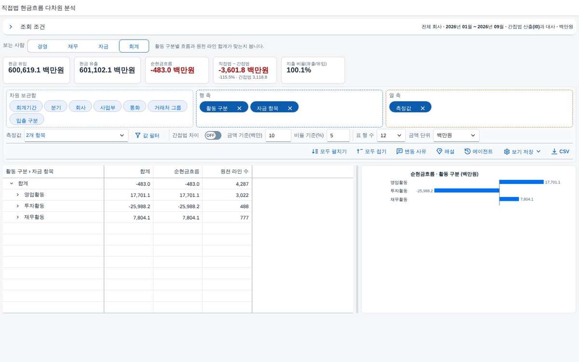The image size is (579, 362).
Task: Select the 488 source line cell
Action: pos(227,206)
